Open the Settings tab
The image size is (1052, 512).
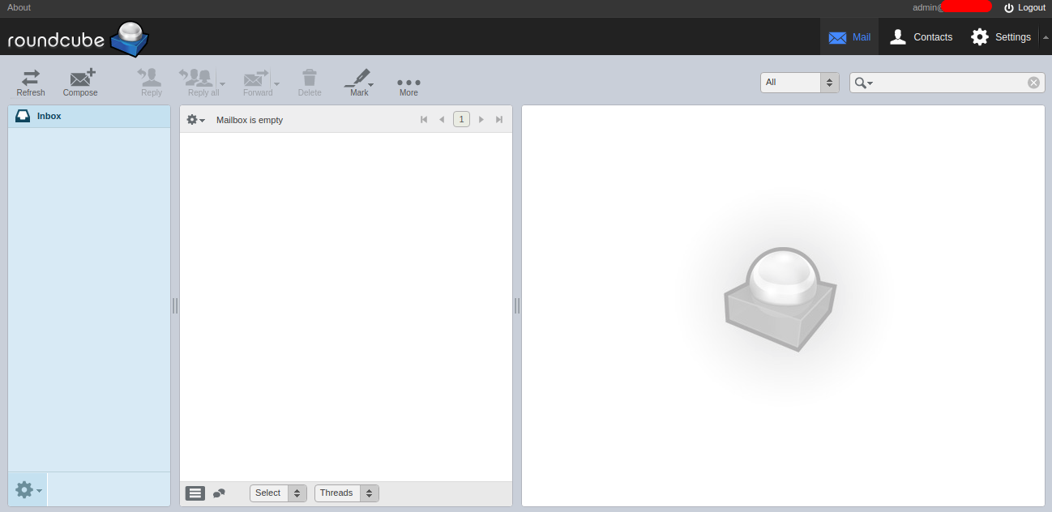(1001, 37)
